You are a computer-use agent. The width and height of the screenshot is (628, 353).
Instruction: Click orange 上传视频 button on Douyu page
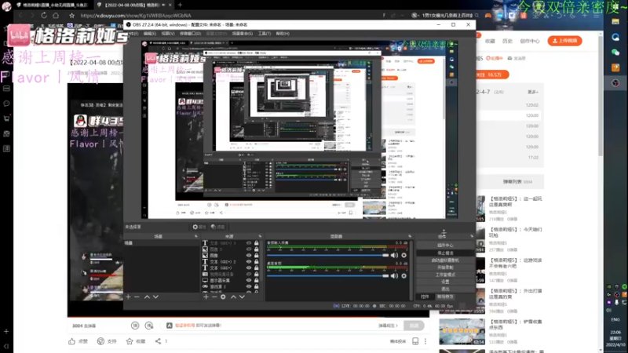pos(564,41)
